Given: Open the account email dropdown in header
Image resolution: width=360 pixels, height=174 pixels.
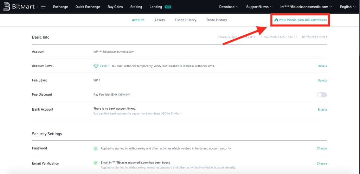Looking at the screenshot, I should (306, 7).
